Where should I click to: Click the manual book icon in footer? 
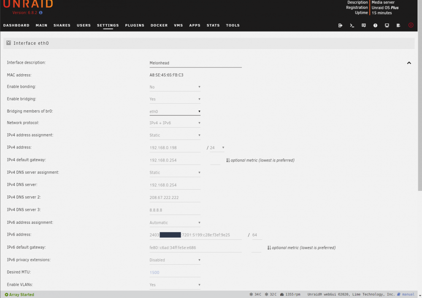pyautogui.click(x=399, y=294)
